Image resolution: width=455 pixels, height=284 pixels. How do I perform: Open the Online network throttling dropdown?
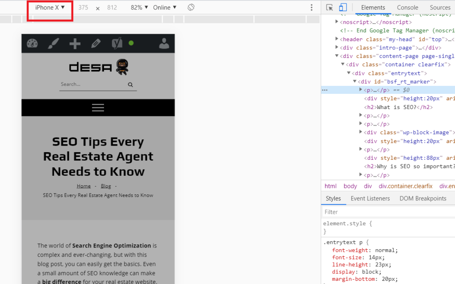164,8
